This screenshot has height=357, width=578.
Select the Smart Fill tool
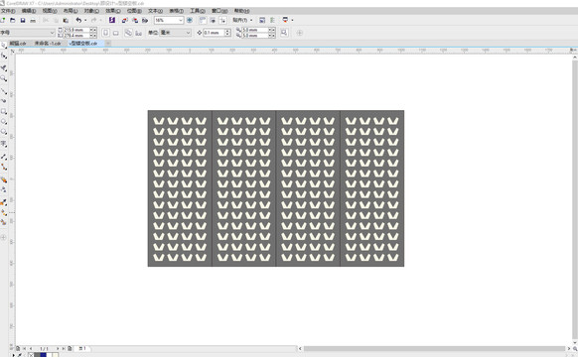tap(4, 222)
